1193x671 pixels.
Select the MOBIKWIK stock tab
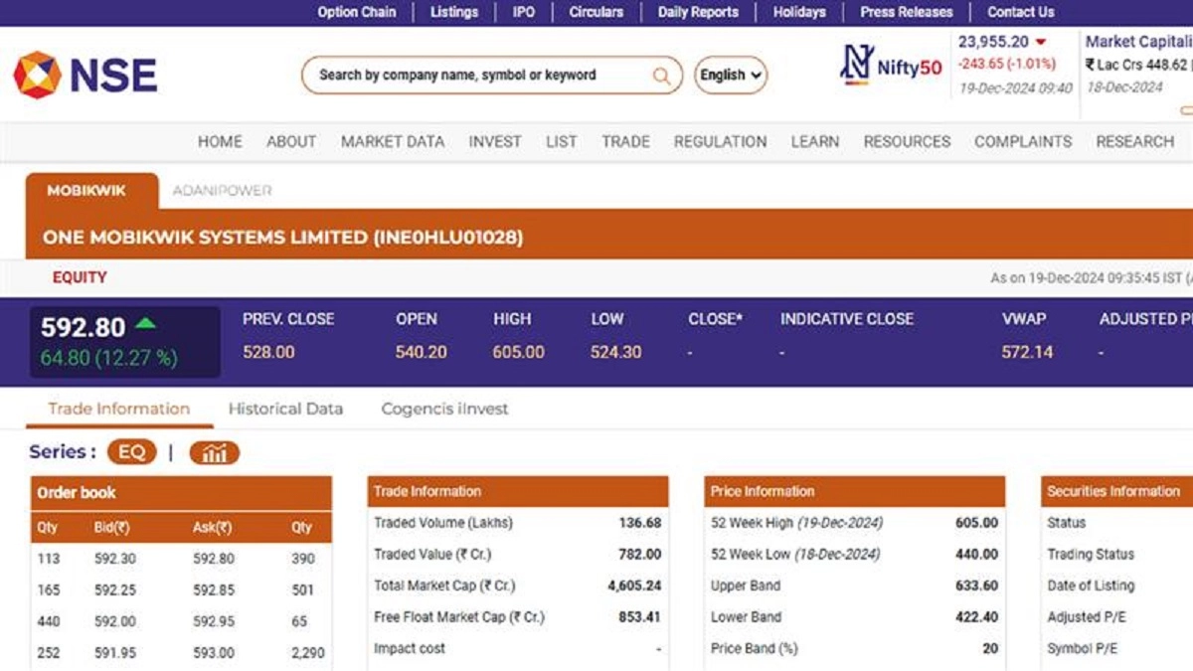click(86, 191)
